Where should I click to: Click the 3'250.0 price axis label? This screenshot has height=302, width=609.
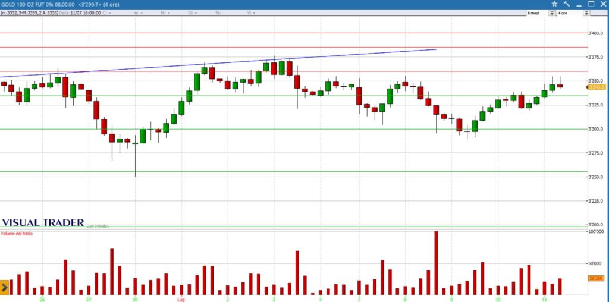point(595,177)
